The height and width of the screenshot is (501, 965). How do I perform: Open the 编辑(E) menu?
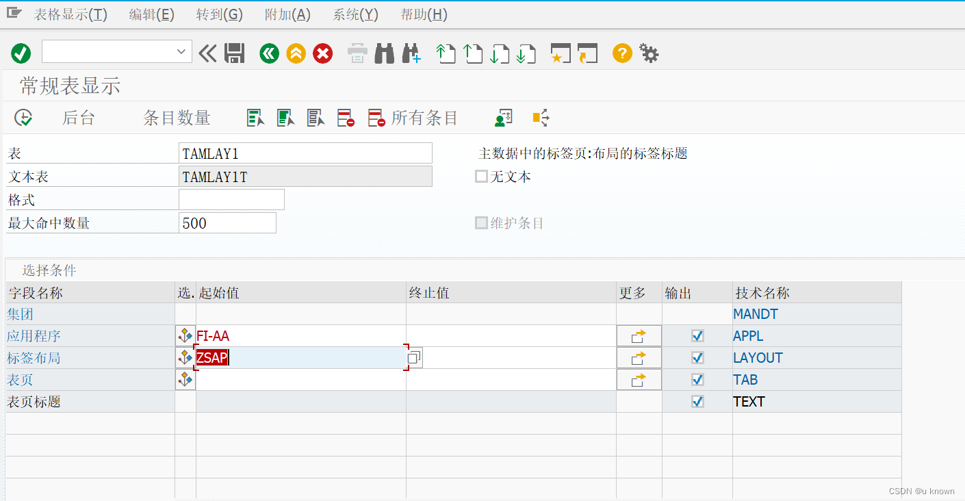coord(152,14)
